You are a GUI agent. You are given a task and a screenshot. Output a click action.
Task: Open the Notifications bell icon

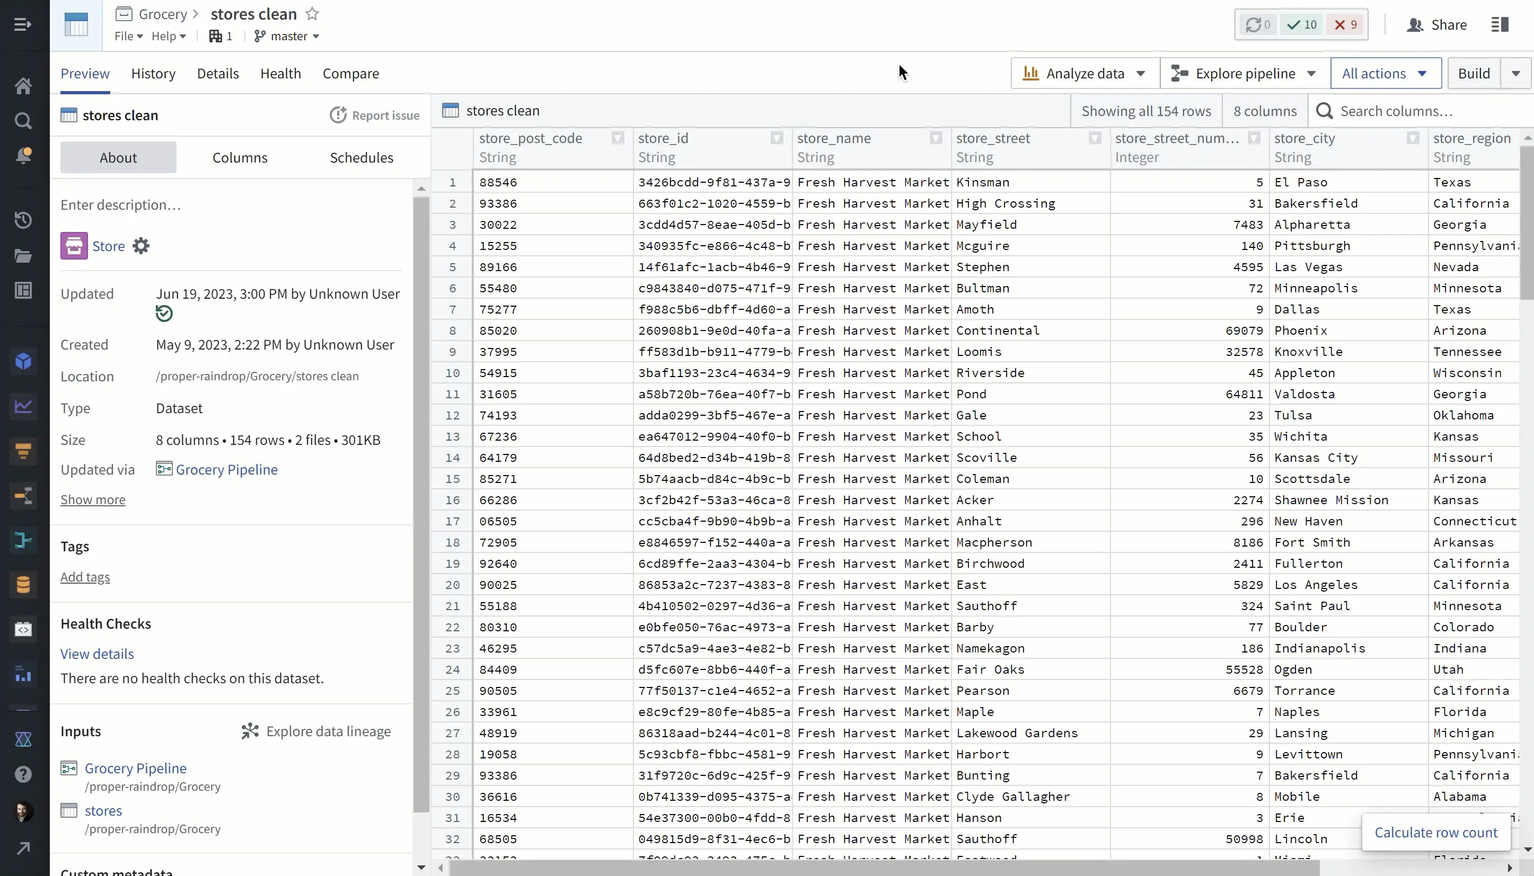[23, 156]
